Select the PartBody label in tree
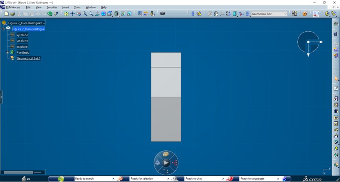 tap(23, 52)
